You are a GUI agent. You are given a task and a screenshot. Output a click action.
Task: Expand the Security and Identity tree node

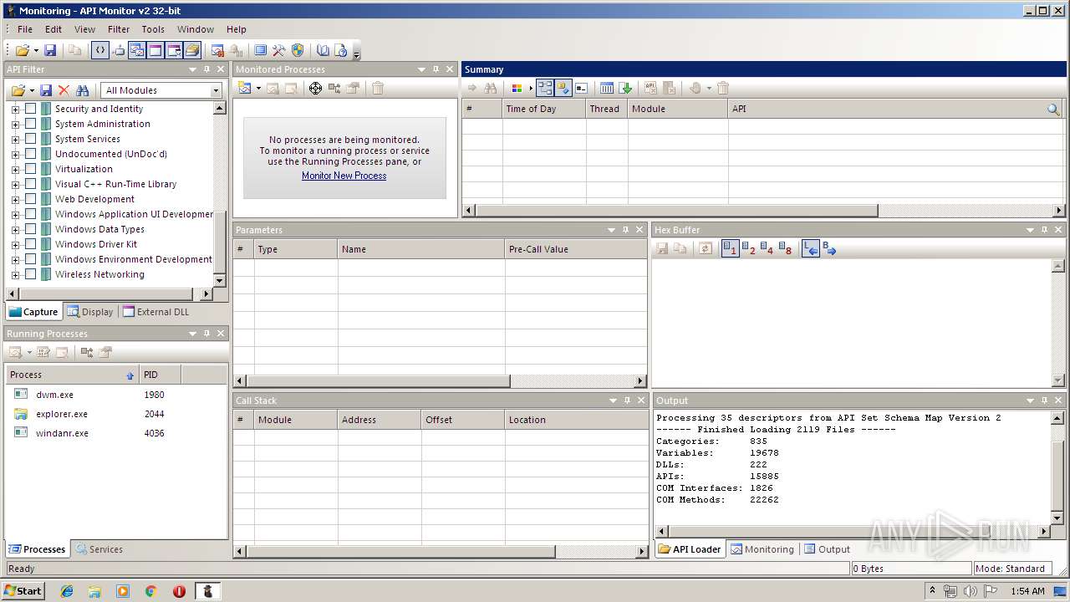[x=15, y=109]
